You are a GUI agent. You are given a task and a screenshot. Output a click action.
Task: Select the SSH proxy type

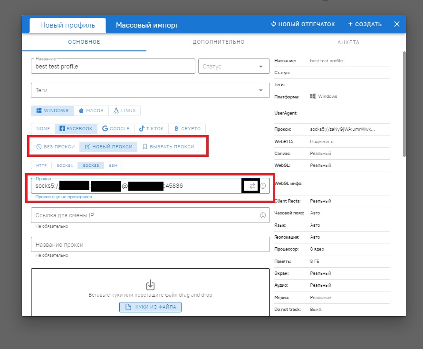pos(113,165)
